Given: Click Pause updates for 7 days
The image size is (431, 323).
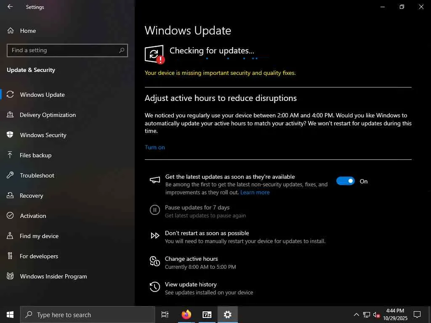Looking at the screenshot, I should 197,207.
